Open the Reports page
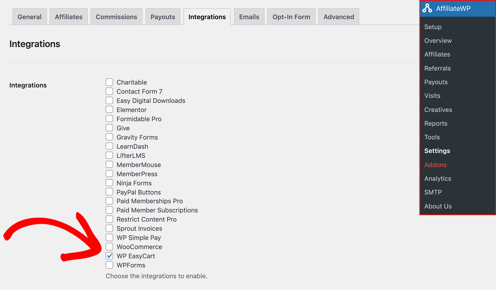 pyautogui.click(x=436, y=123)
